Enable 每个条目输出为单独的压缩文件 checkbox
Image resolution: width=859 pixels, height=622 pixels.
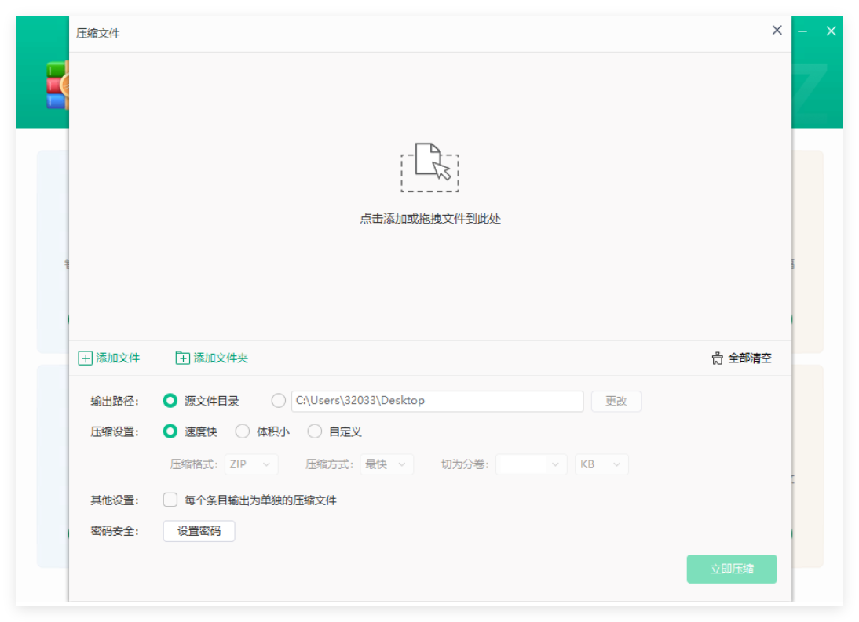point(170,500)
